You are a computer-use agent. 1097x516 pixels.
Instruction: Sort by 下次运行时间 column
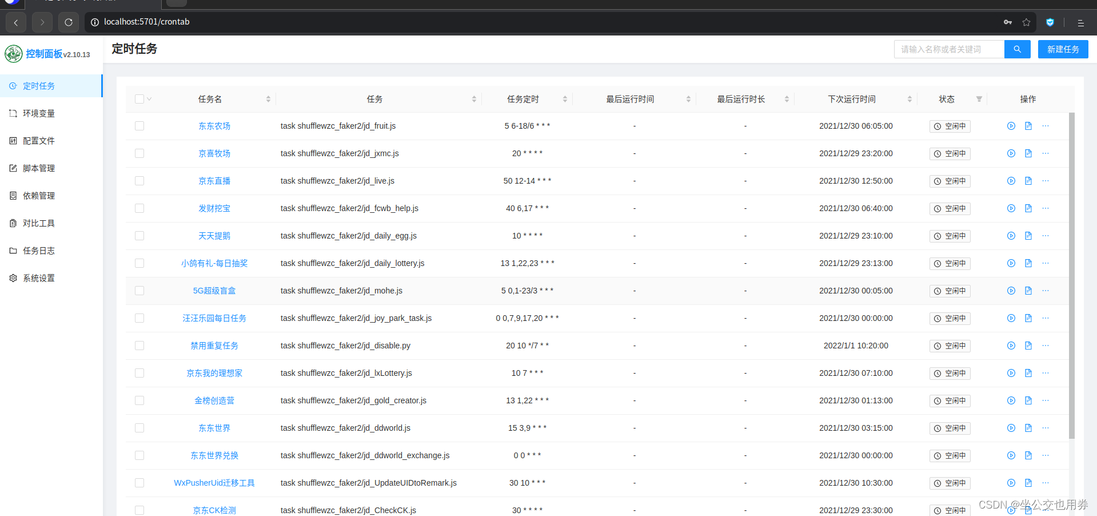tap(909, 99)
